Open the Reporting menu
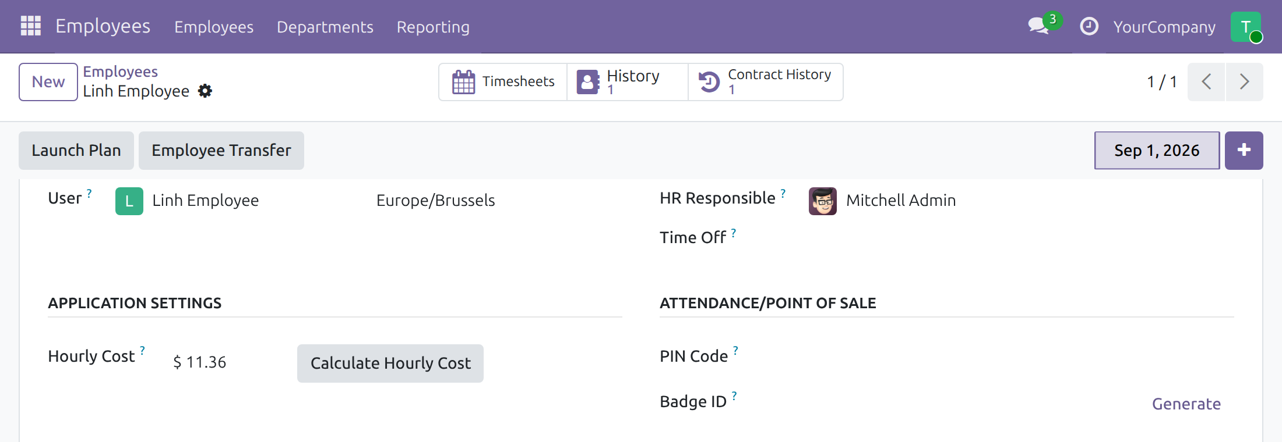Image resolution: width=1282 pixels, height=442 pixels. (433, 27)
